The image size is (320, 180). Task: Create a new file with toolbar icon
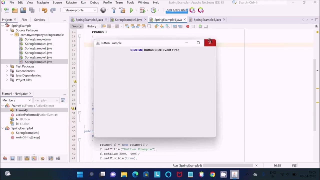7,10
